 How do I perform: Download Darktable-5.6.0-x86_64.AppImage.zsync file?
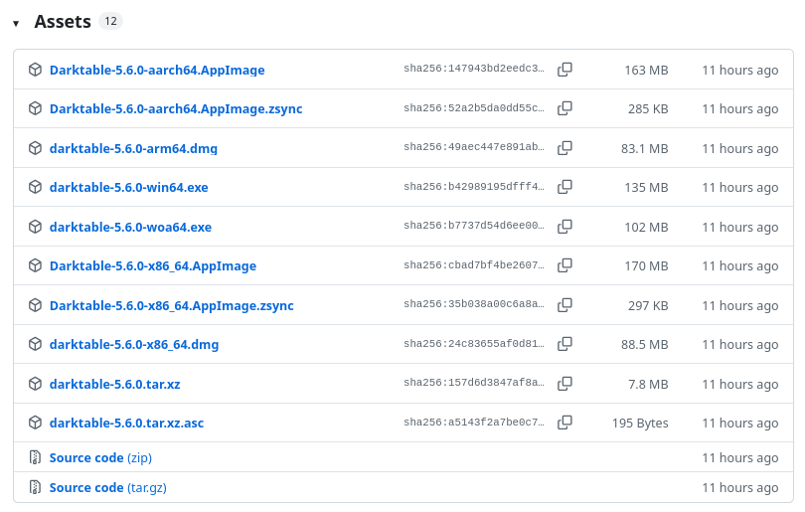point(172,306)
